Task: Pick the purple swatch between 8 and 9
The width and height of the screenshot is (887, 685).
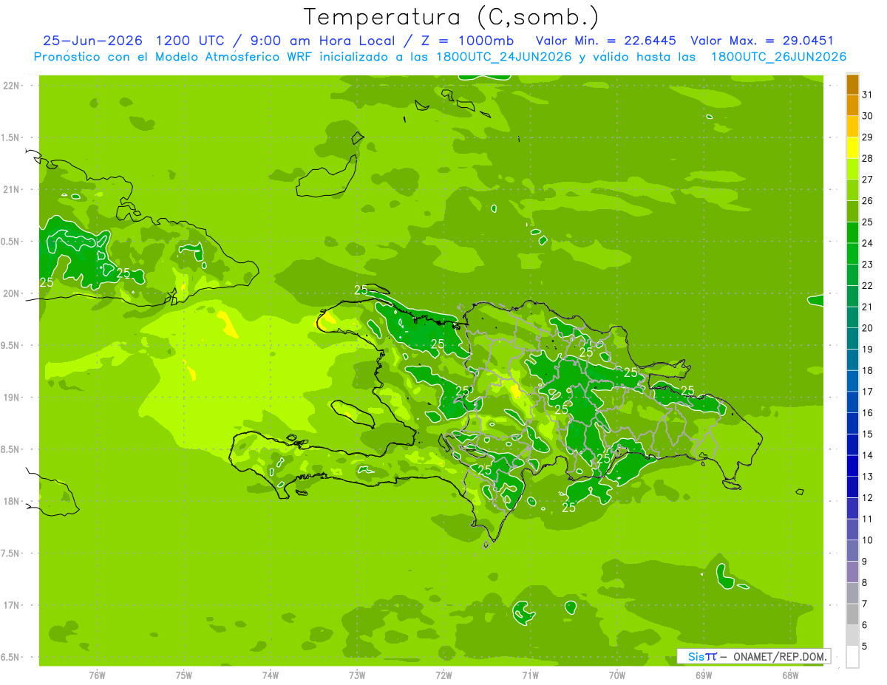Action: click(852, 573)
